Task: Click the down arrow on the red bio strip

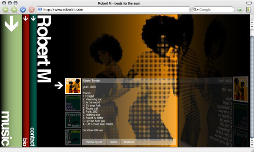Action: 25,19
